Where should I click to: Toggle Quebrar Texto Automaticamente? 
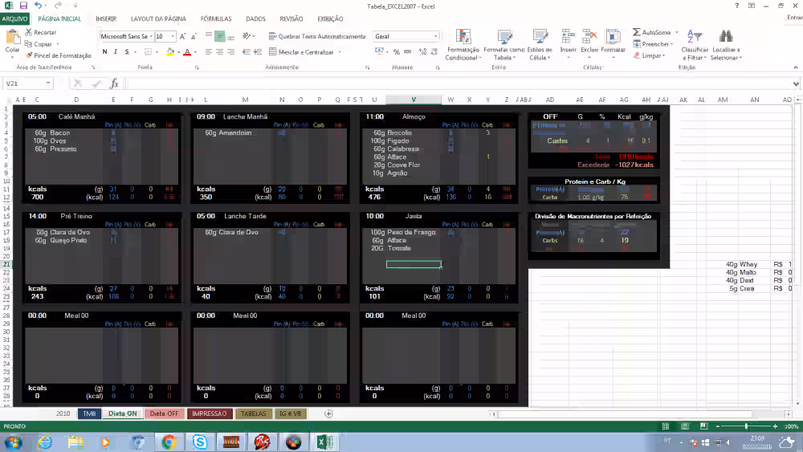point(317,36)
